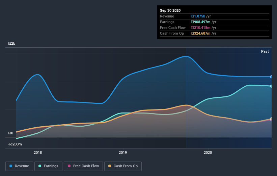Click the ₪2b y-axis label
The height and width of the screenshot is (176, 277).
[x=12, y=43]
